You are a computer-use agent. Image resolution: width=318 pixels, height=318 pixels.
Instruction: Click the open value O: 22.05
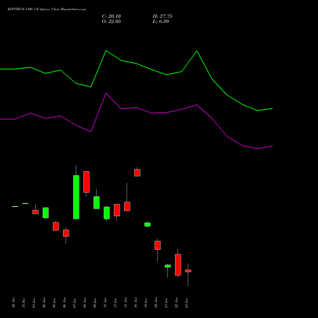point(111,22)
